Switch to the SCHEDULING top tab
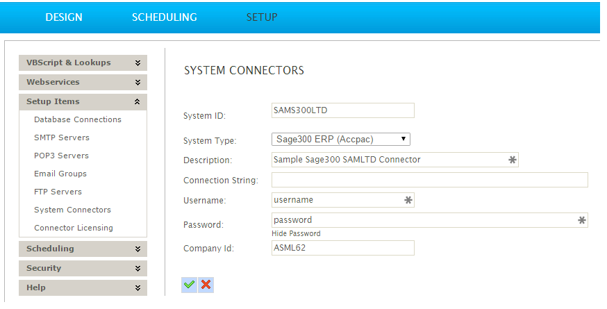This screenshot has height=309, width=607. (x=165, y=17)
